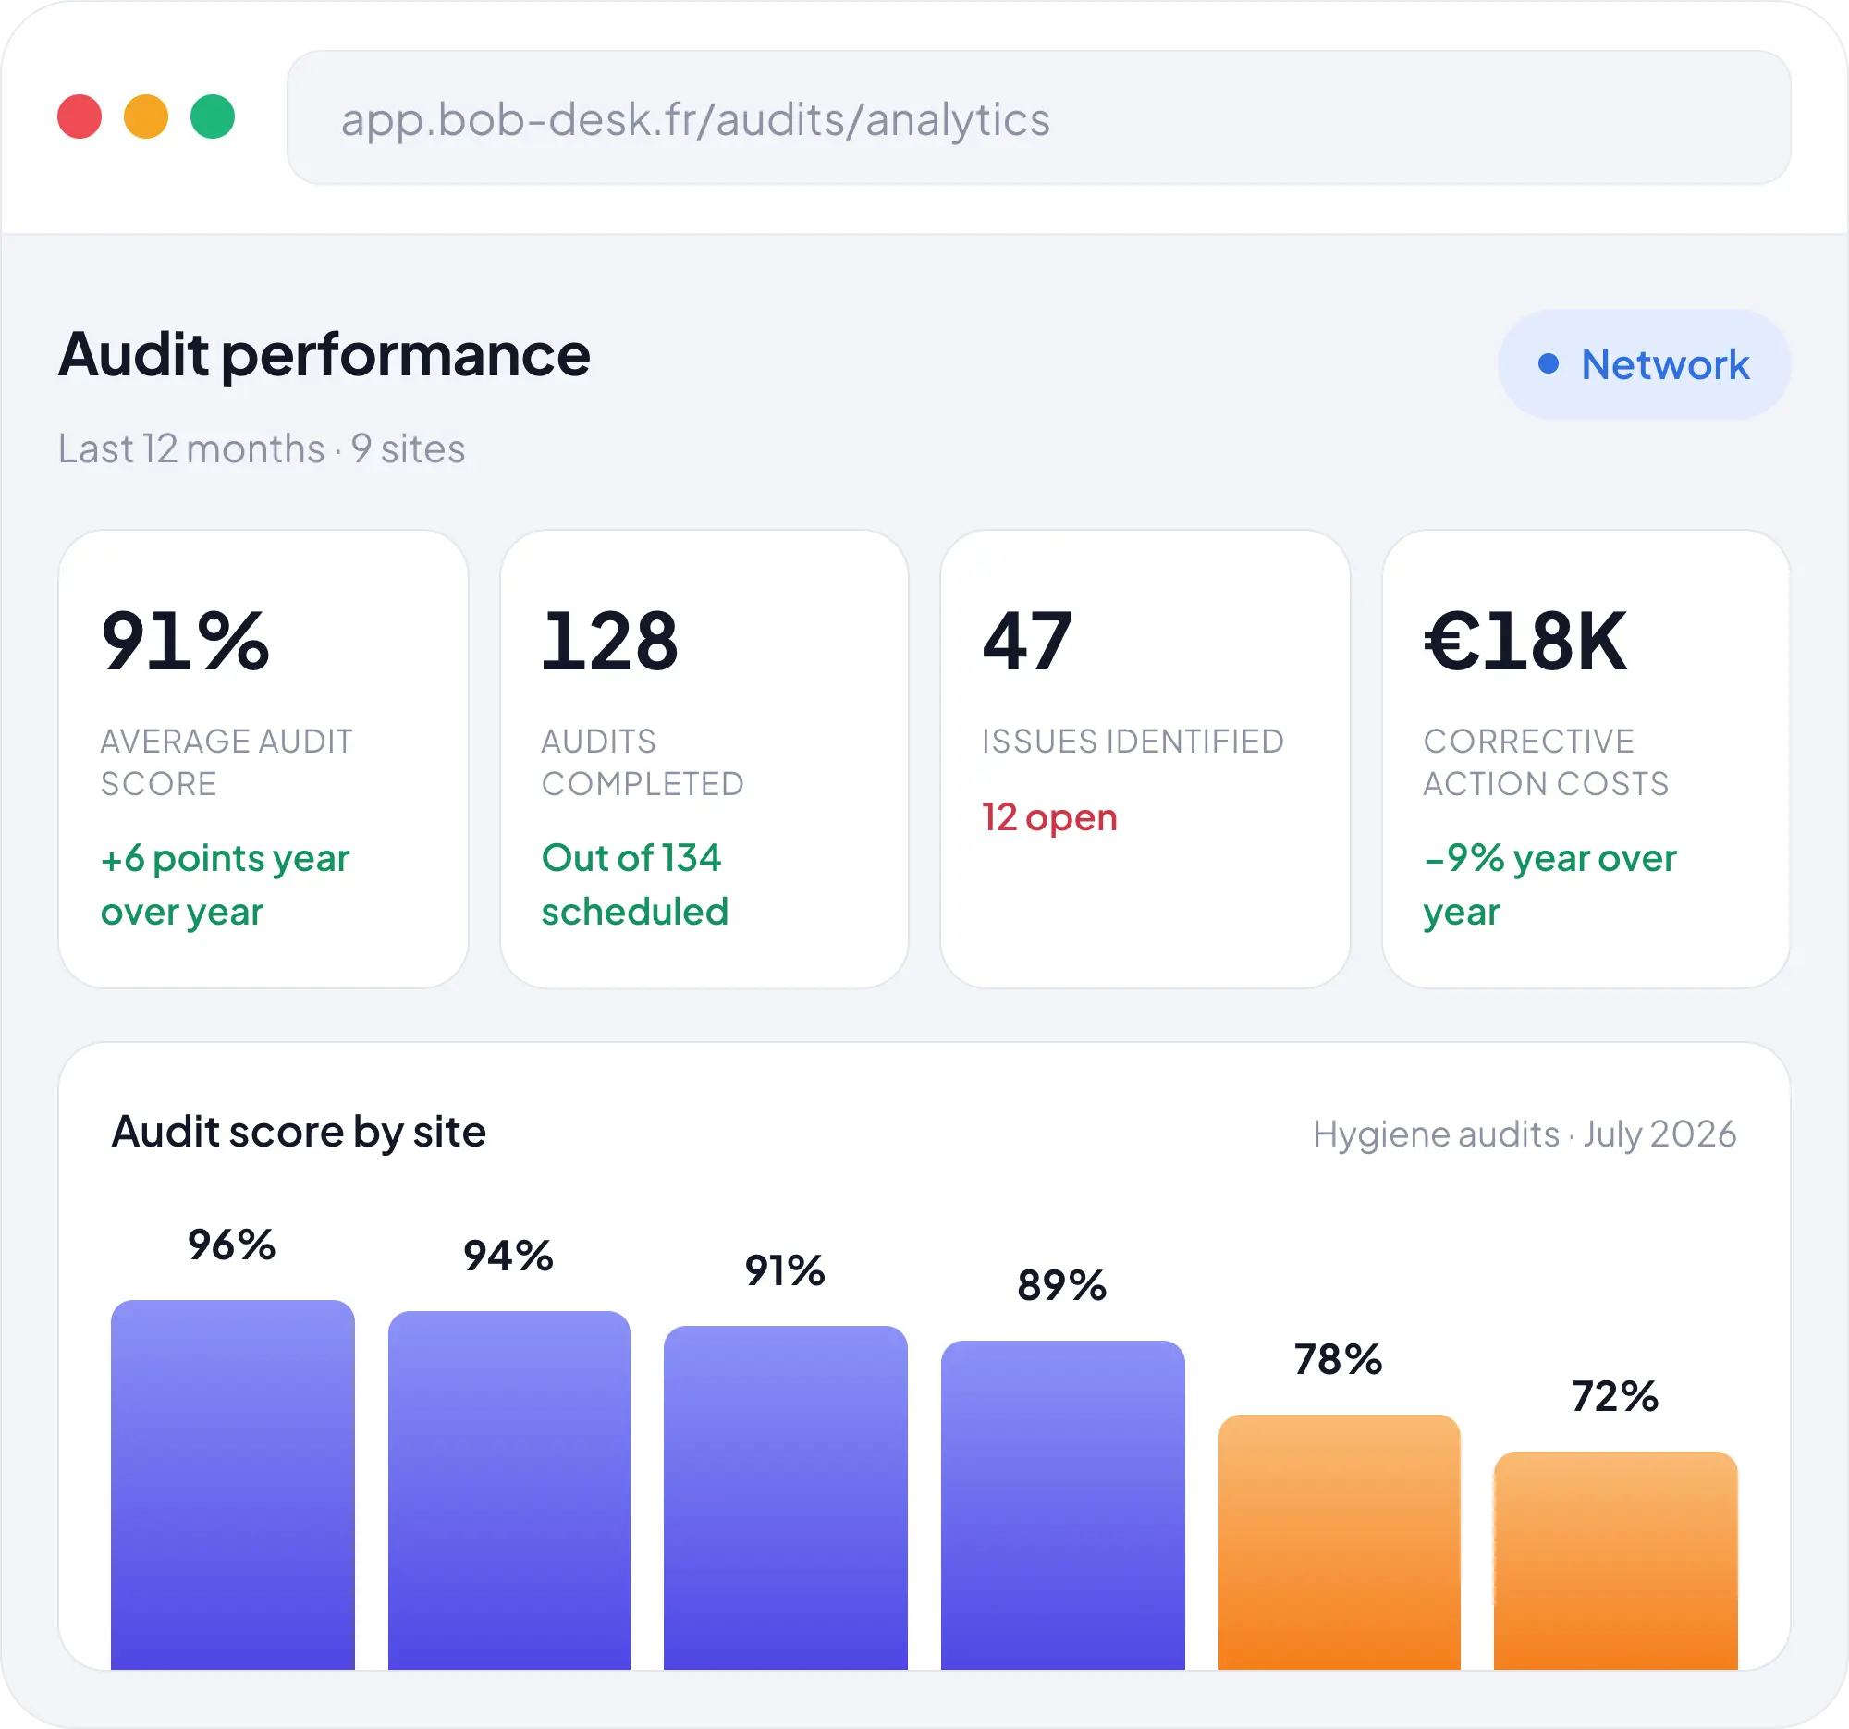
Task: Click the address bar with app.bob-desk.fr URL
Action: click(x=1038, y=118)
